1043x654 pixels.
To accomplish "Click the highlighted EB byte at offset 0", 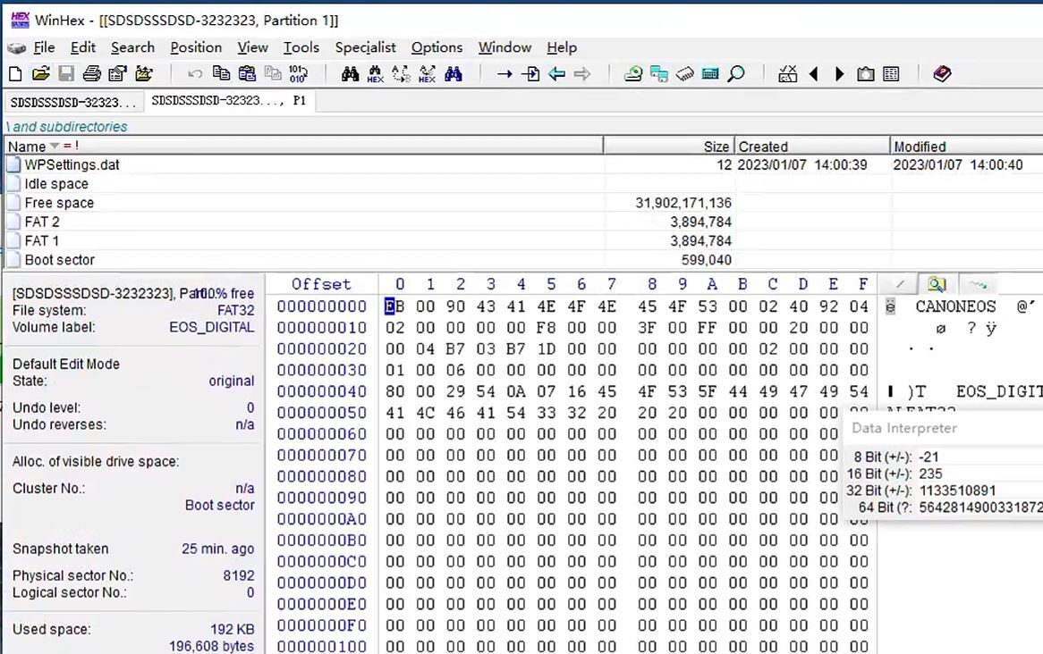I will click(x=394, y=306).
